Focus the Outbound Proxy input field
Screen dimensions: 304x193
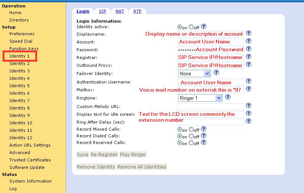[211, 65]
